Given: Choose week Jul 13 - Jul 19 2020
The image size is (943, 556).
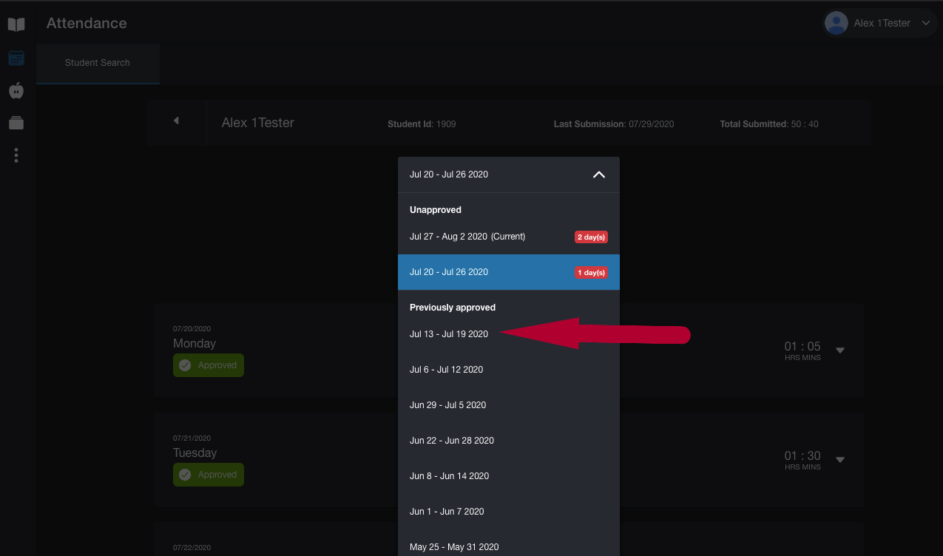Looking at the screenshot, I should (509, 334).
